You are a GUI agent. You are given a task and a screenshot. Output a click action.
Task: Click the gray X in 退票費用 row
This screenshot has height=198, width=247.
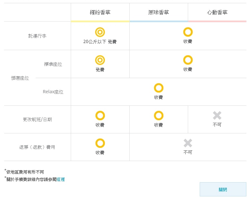(x=188, y=143)
